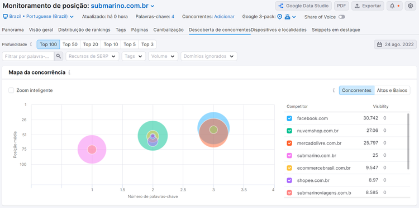Focus the keyword filter input
419x208 pixels.
point(28,56)
